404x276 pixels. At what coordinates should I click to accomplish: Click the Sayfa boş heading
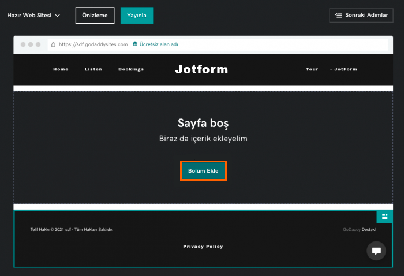[x=203, y=123]
